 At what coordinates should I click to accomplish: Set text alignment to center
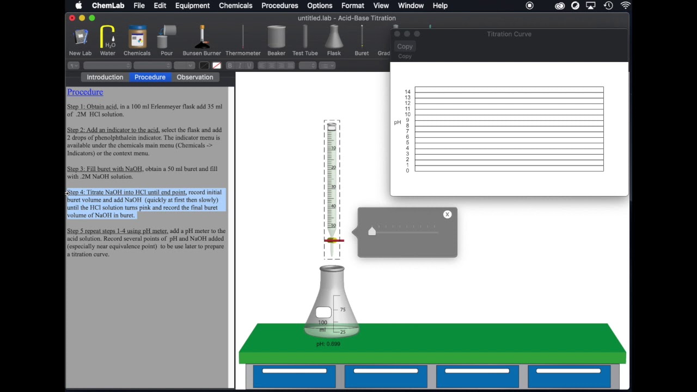tap(272, 65)
